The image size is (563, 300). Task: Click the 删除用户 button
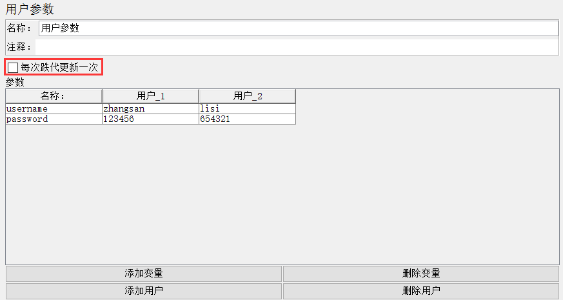pos(421,291)
